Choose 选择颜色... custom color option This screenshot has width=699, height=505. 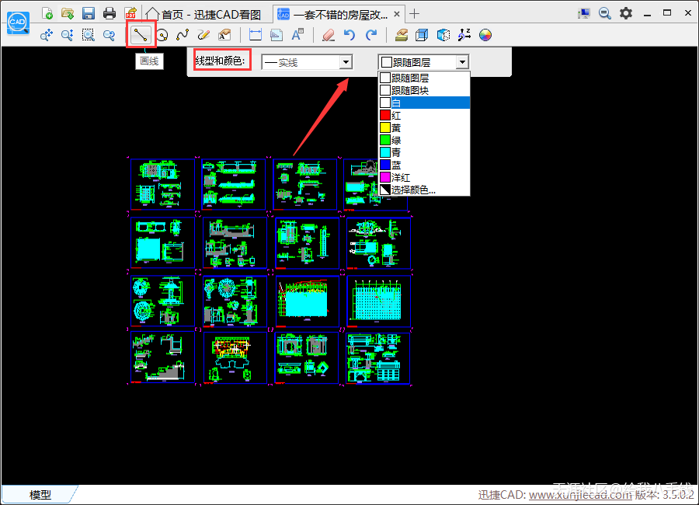tap(424, 190)
